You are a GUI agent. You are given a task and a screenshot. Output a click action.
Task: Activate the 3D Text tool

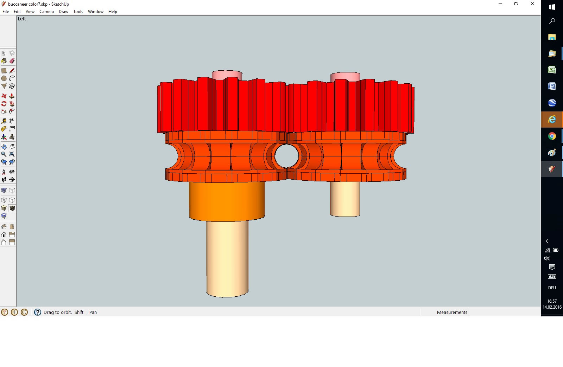pyautogui.click(x=12, y=137)
